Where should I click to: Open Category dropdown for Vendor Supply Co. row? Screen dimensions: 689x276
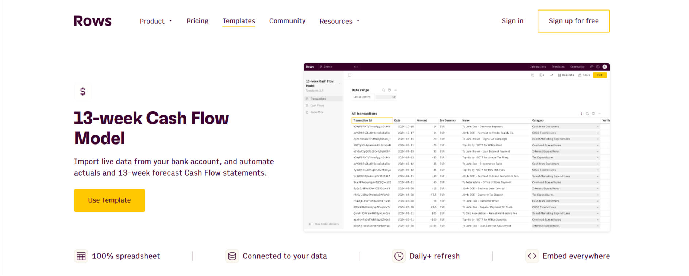(598, 133)
